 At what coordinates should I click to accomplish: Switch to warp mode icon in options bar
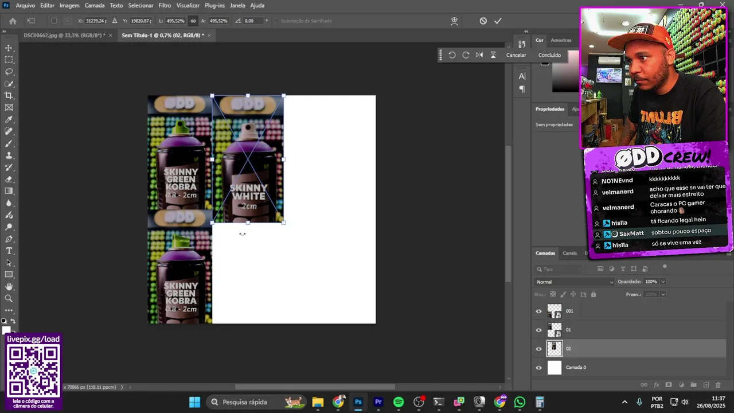coord(454,21)
